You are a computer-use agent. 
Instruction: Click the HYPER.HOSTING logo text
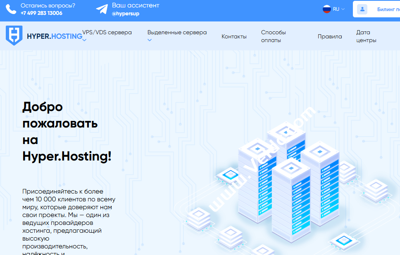(54, 36)
